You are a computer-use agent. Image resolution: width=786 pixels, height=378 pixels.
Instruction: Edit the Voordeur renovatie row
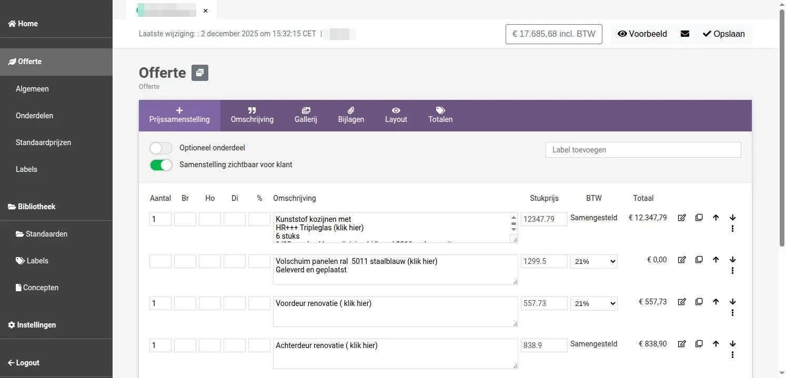point(682,302)
